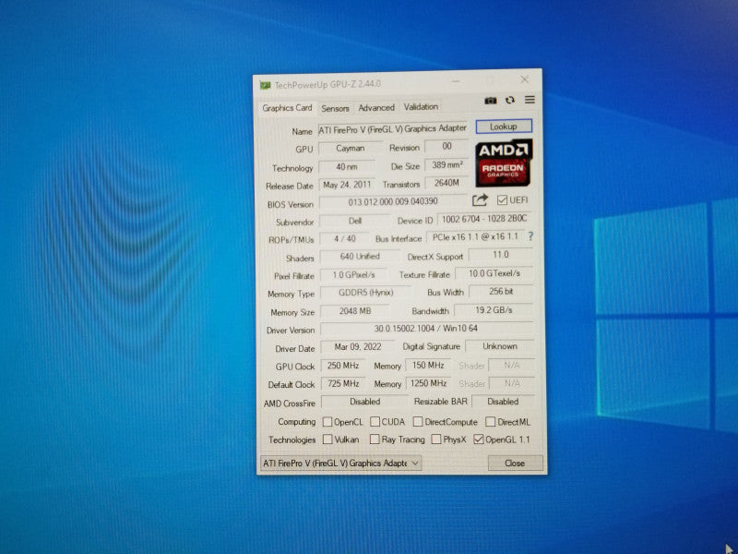The width and height of the screenshot is (738, 554).
Task: Click the Revision value 00
Action: coord(446,146)
